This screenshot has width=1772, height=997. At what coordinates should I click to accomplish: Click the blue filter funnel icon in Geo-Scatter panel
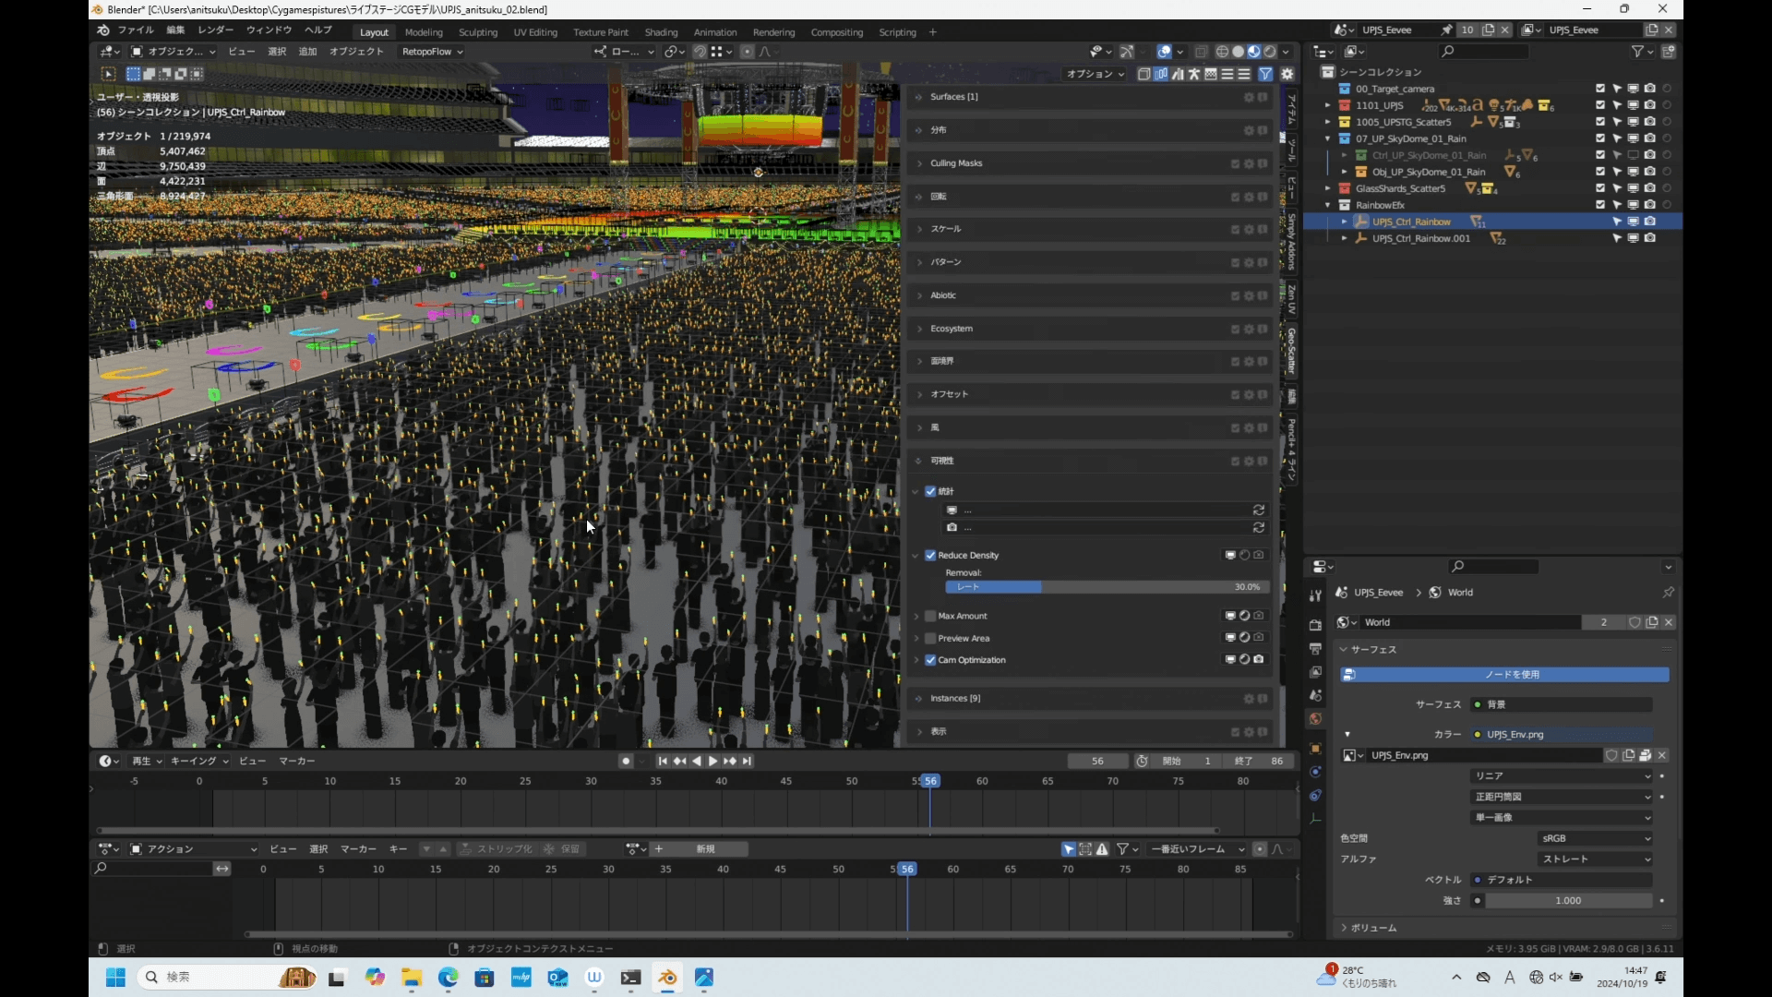pyautogui.click(x=1266, y=74)
